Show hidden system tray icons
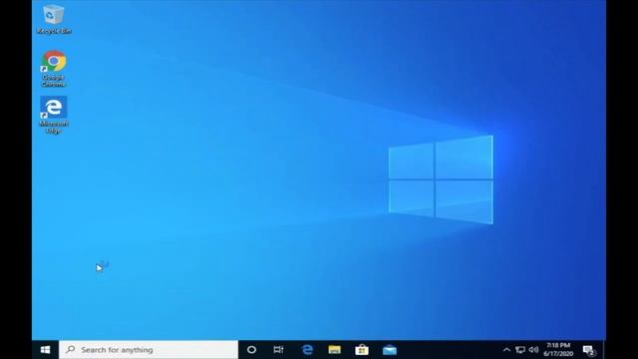Viewport: 638px width, 359px height. [x=506, y=350]
